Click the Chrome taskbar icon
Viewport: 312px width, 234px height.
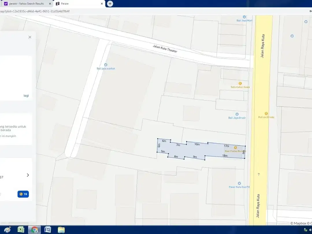tap(34, 230)
